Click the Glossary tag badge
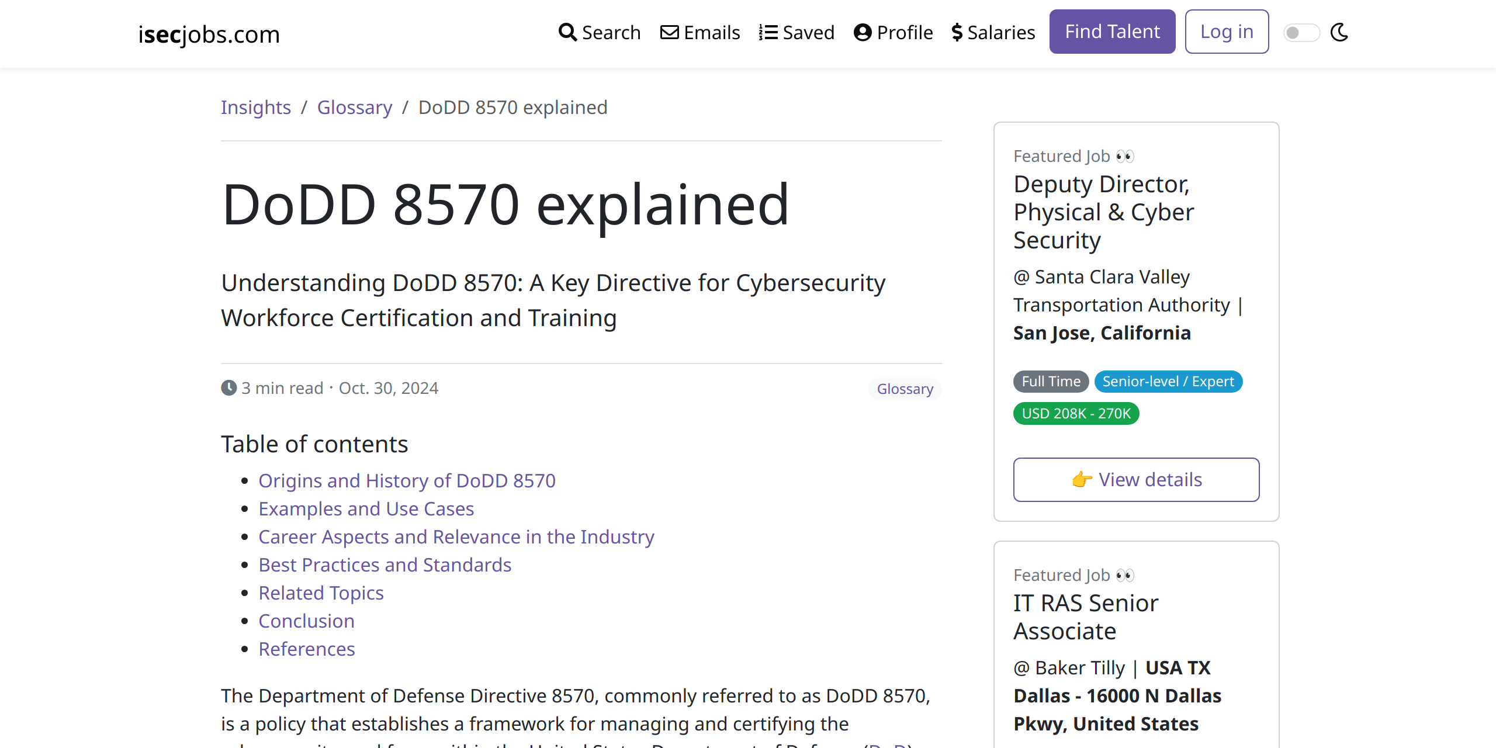1496x748 pixels. [905, 389]
